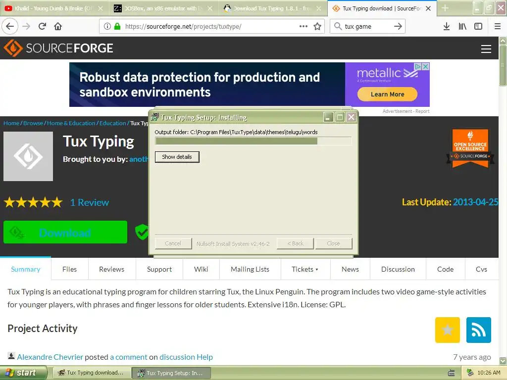Image resolution: width=507 pixels, height=380 pixels.
Task: Open the Wiki tab
Action: [x=201, y=269]
